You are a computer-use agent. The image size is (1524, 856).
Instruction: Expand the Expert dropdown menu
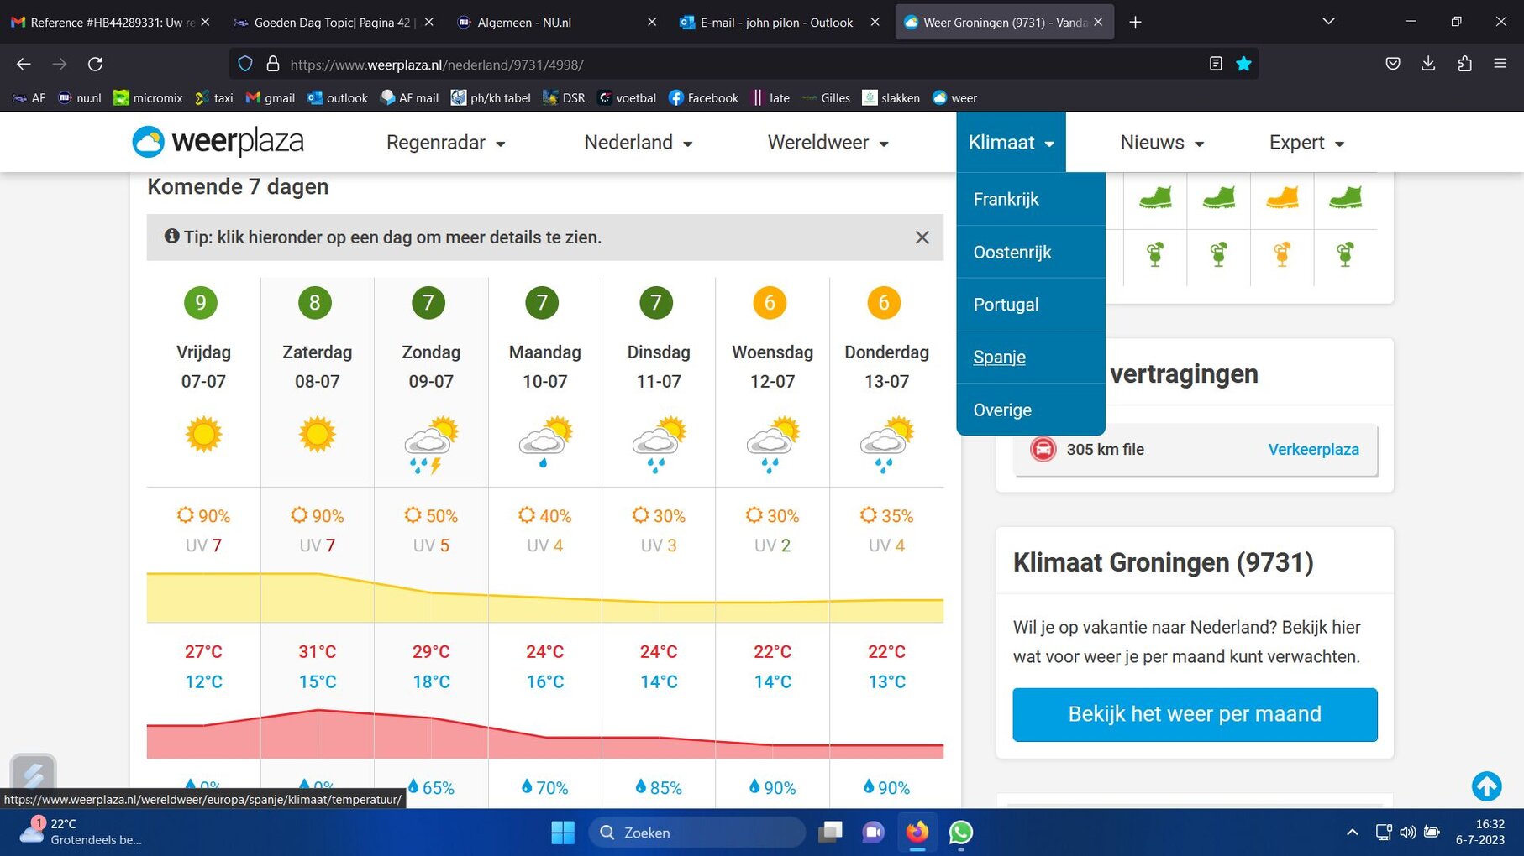[1306, 143]
